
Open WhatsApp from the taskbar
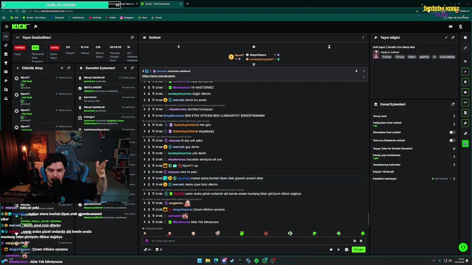point(265,261)
